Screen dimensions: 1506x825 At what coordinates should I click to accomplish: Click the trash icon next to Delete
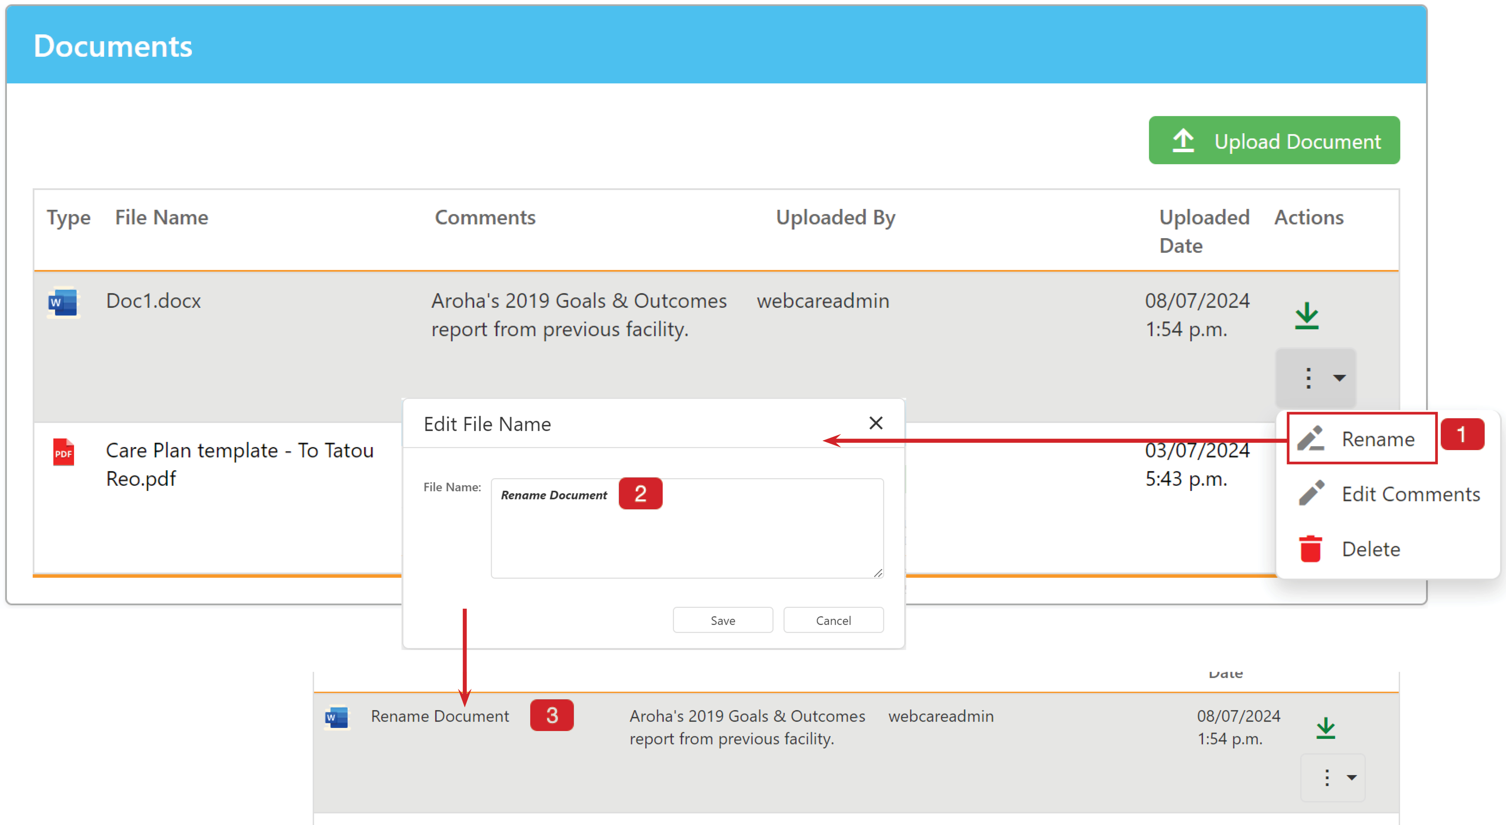click(1310, 549)
